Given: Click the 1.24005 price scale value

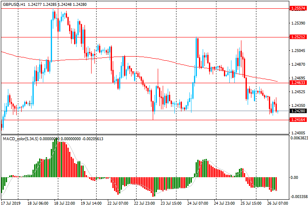Looking at the screenshot, I should pyautogui.click(x=298, y=133).
